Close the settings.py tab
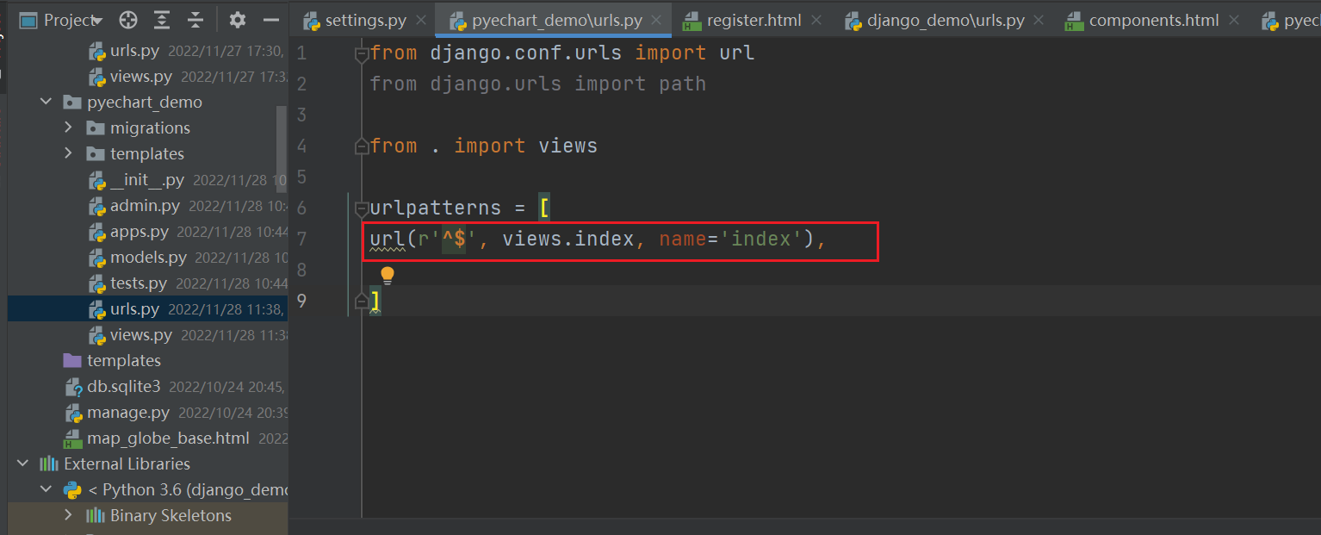1321x535 pixels. [x=421, y=20]
